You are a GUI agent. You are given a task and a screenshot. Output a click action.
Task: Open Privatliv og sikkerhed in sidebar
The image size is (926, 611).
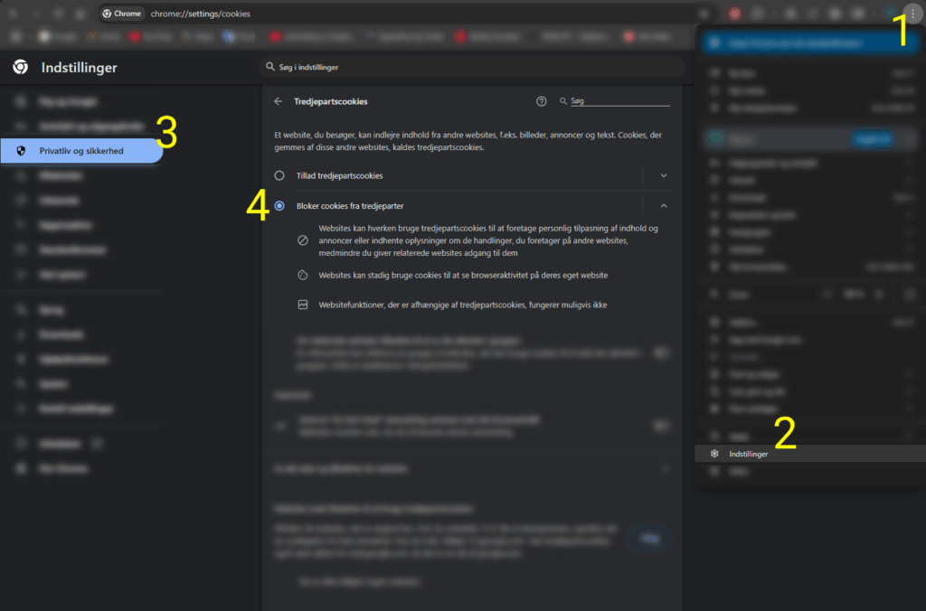point(81,151)
